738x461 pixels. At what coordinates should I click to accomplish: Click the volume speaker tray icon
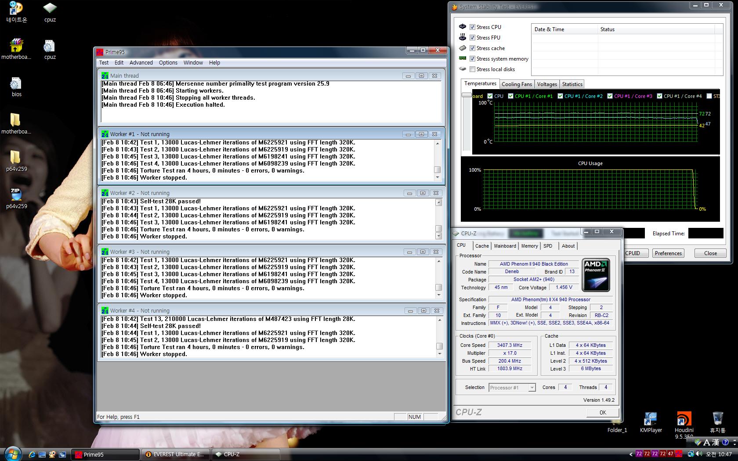tap(698, 454)
